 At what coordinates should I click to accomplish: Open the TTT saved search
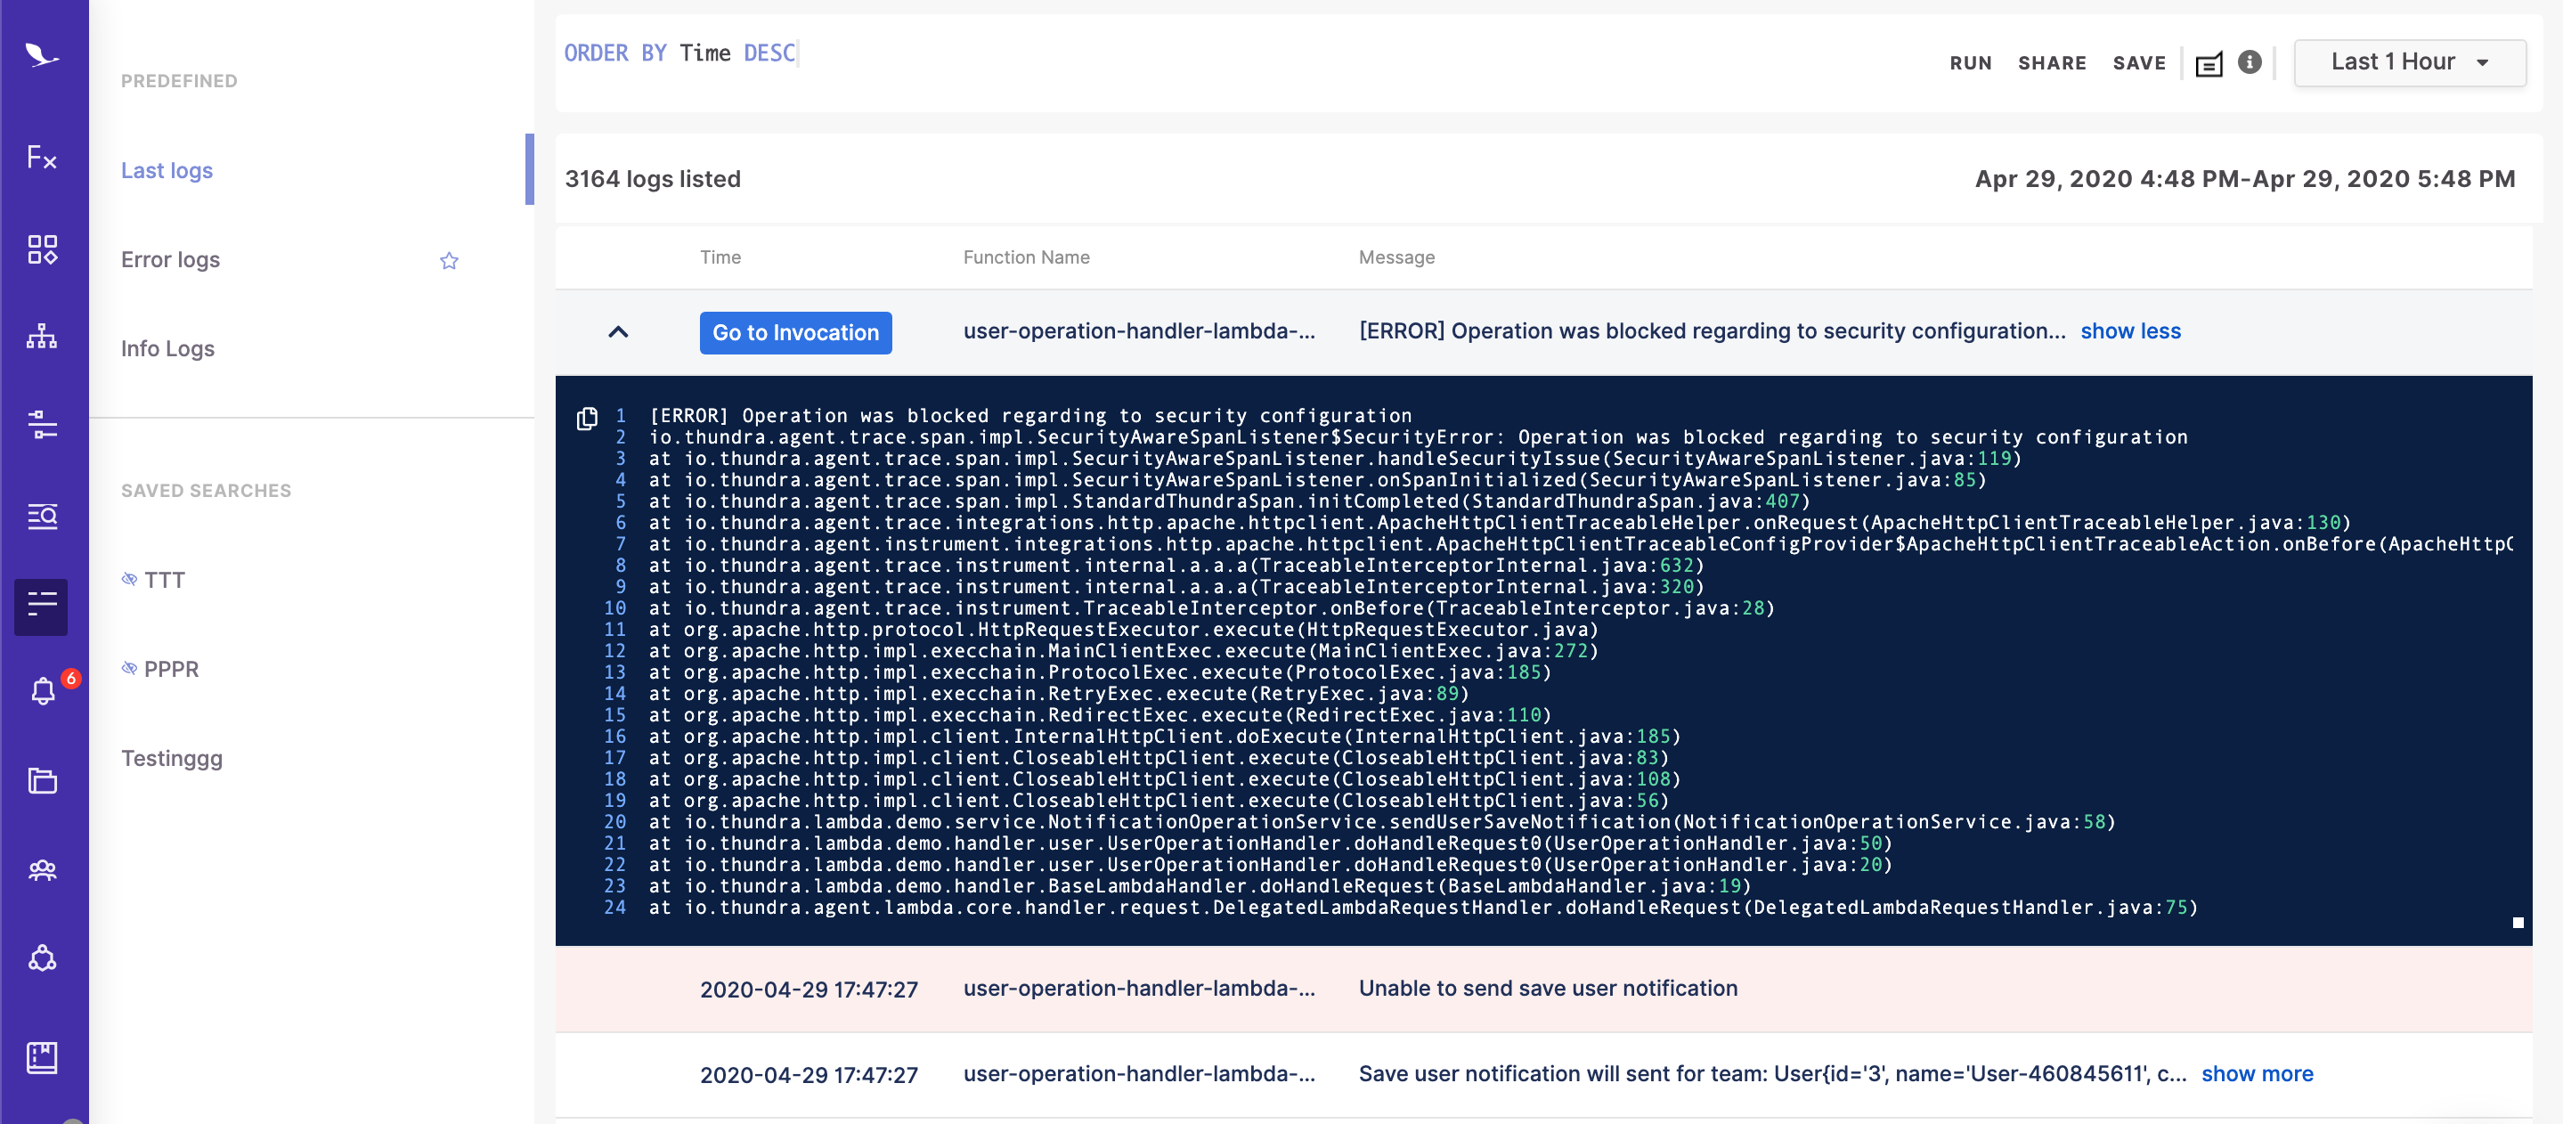coord(164,580)
